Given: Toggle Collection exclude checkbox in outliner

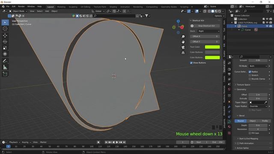Looking at the screenshot, I should pos(264,19).
